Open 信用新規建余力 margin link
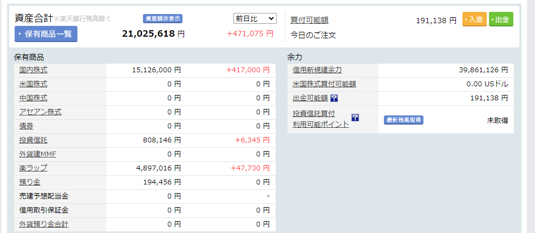535x233 pixels. [317, 70]
